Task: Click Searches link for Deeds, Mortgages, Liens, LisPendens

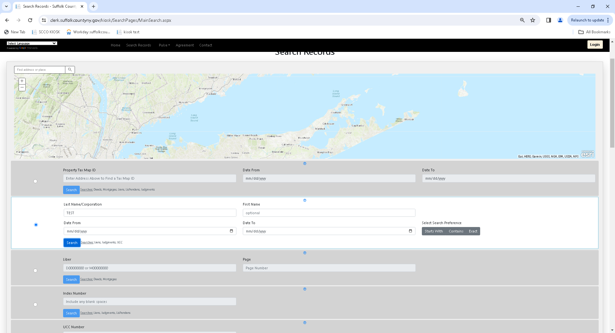Action: click(x=86, y=190)
